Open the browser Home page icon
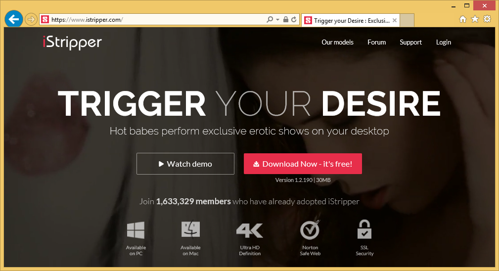This screenshot has width=499, height=271. [x=463, y=19]
